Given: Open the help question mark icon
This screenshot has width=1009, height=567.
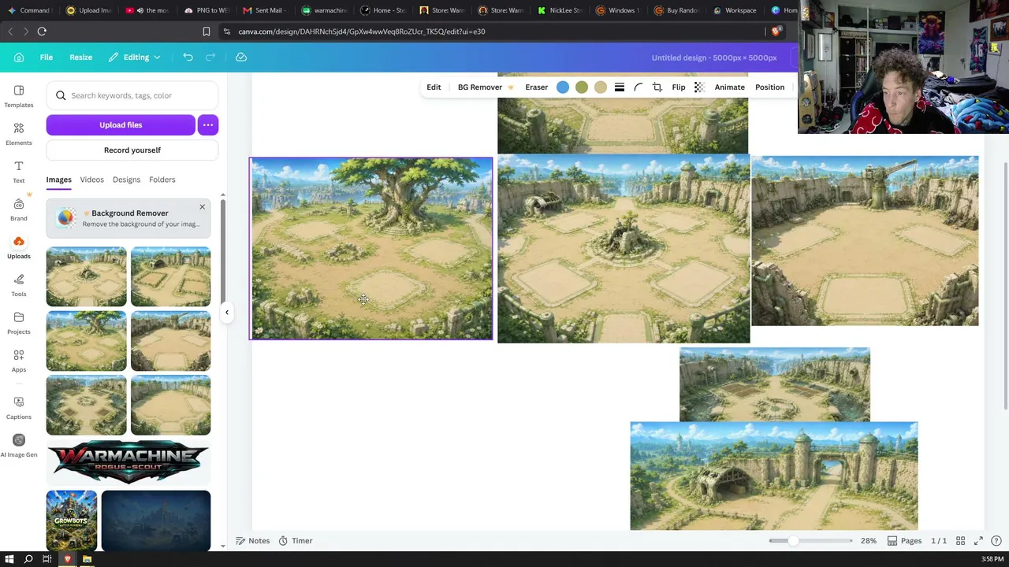Looking at the screenshot, I should (996, 541).
